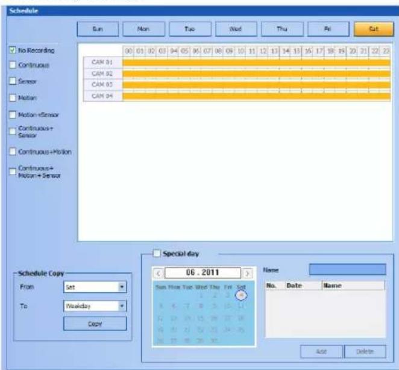
Task: Enable the Special day checkbox
Action: [x=157, y=253]
